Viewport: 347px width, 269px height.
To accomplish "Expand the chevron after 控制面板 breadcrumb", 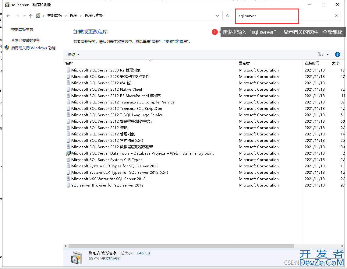I will tap(66, 16).
